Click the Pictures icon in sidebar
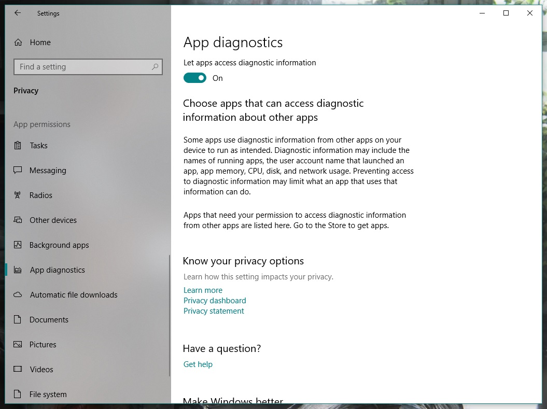This screenshot has height=409, width=547. (18, 345)
